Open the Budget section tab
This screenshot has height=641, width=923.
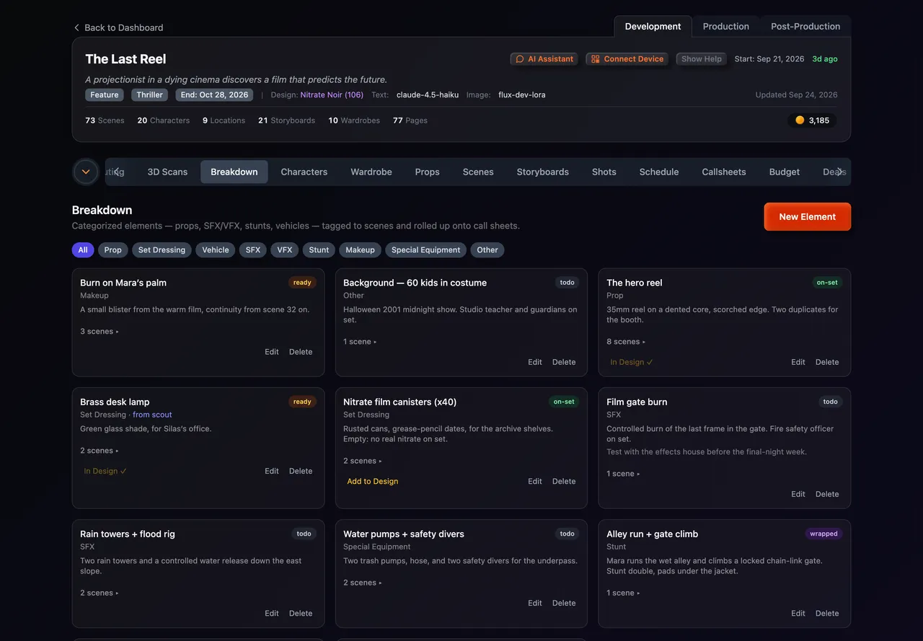coord(784,172)
